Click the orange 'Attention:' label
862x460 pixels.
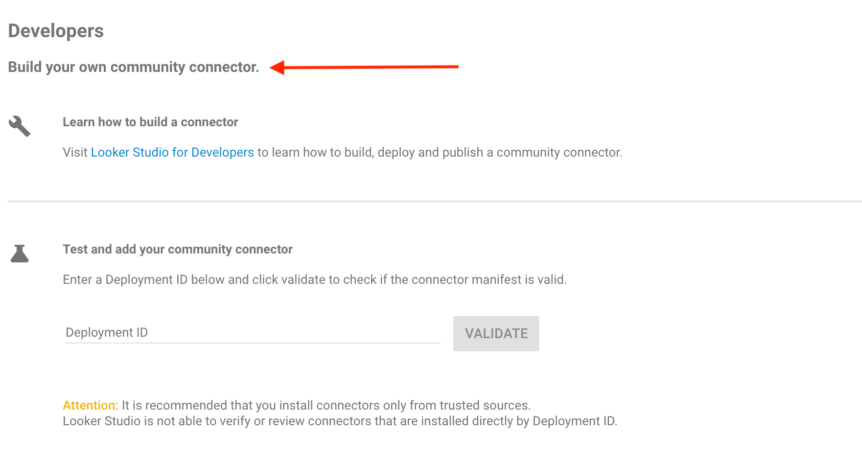[91, 405]
